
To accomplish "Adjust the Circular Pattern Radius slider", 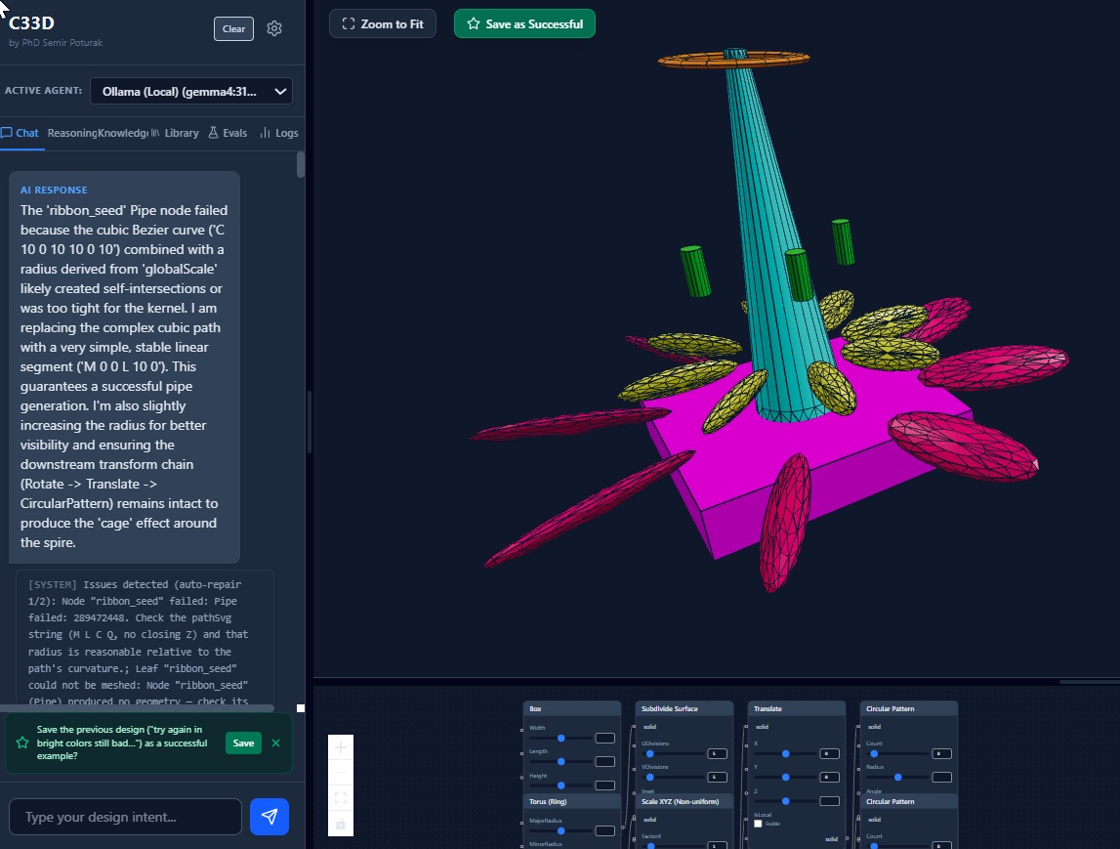I will point(898,777).
